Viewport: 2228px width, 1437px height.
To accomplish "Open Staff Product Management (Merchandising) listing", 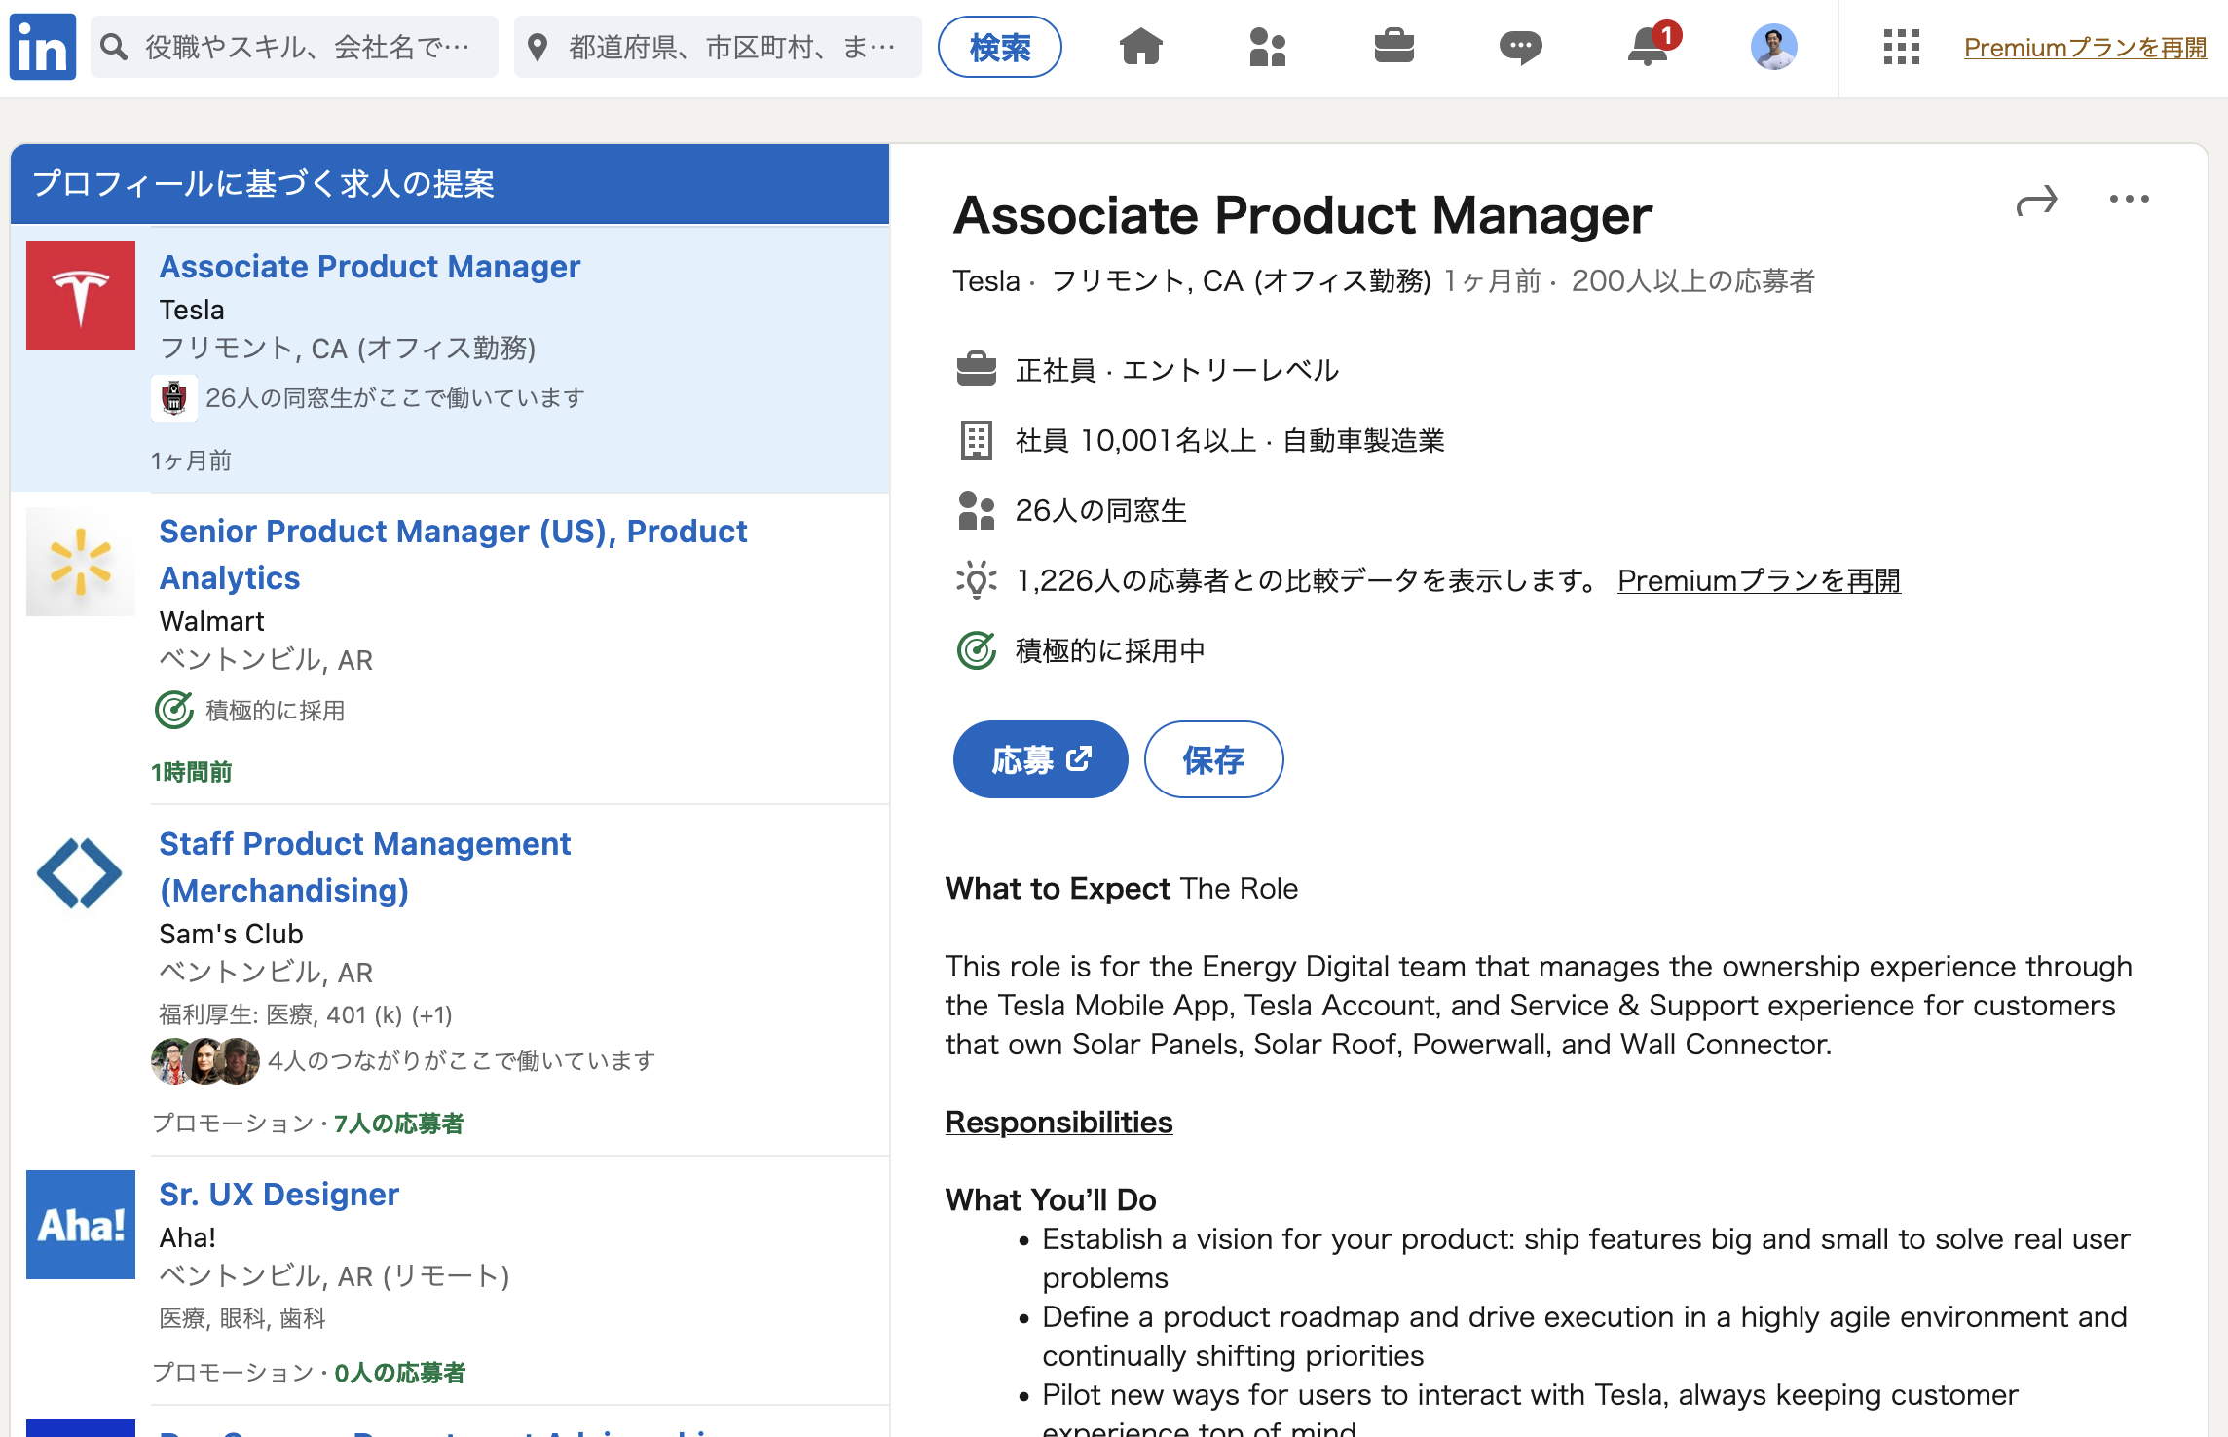I will click(x=364, y=866).
